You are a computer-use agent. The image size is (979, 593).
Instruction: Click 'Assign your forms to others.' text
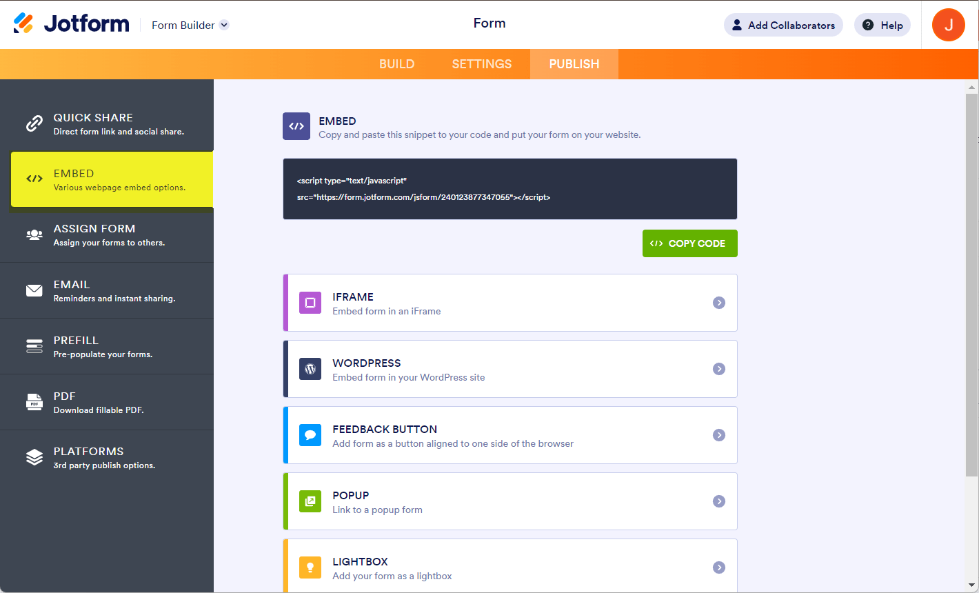tap(110, 243)
